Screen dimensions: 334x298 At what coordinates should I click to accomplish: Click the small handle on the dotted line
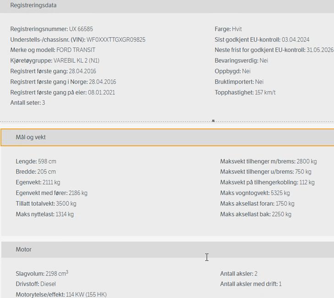(x=213, y=121)
